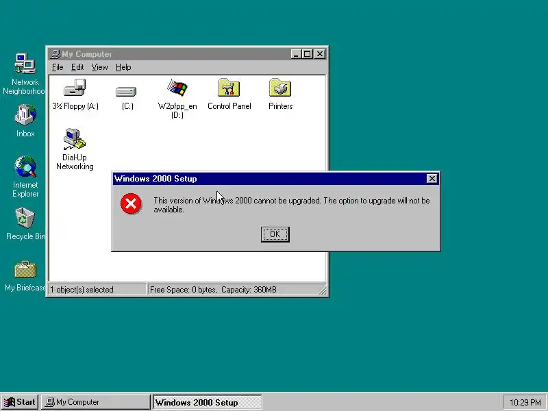Select the My Briefcase desktop icon
This screenshot has height=411, width=548.
(x=25, y=269)
